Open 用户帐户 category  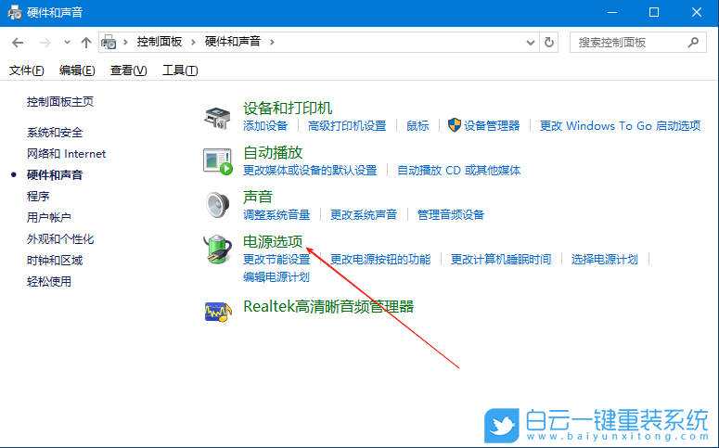pos(48,217)
